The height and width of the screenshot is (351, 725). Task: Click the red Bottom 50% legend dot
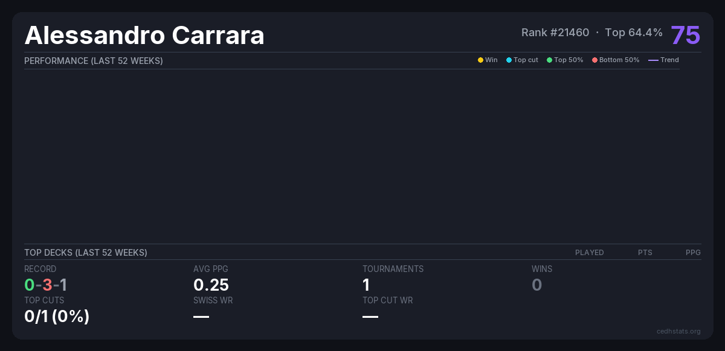pyautogui.click(x=594, y=60)
